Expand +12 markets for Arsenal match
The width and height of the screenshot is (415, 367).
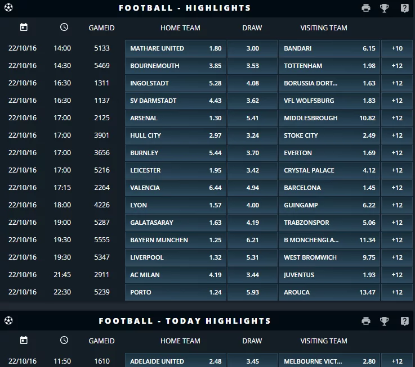tap(397, 118)
